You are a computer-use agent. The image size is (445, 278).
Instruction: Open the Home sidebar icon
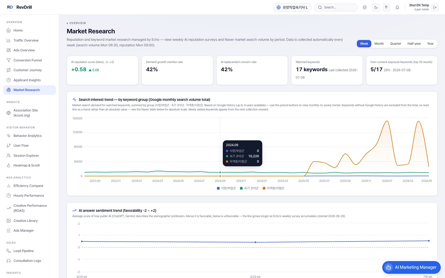click(9, 30)
